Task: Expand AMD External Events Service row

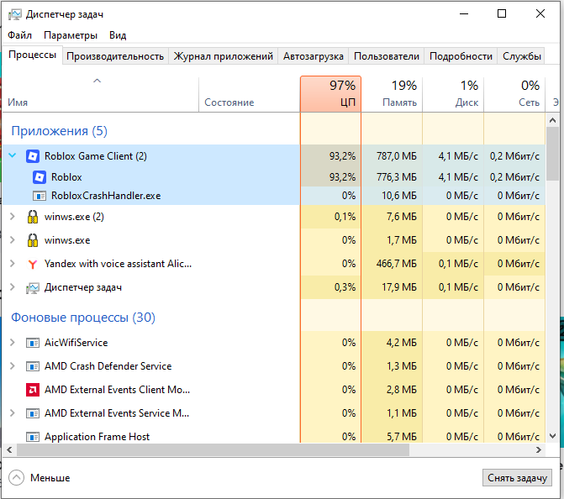Action: point(13,413)
